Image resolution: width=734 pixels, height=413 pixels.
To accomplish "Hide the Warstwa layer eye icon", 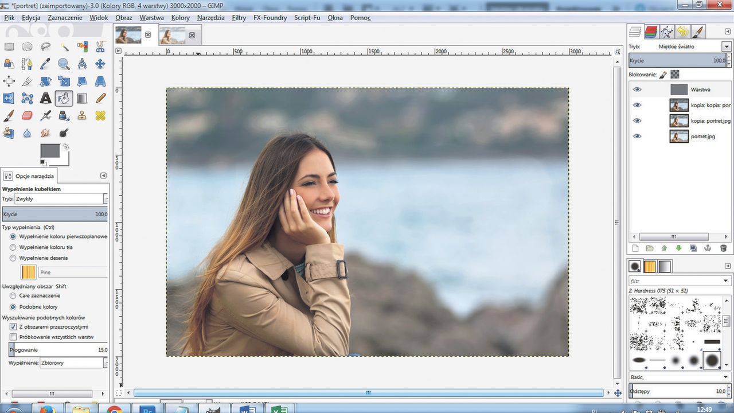I will tap(637, 89).
